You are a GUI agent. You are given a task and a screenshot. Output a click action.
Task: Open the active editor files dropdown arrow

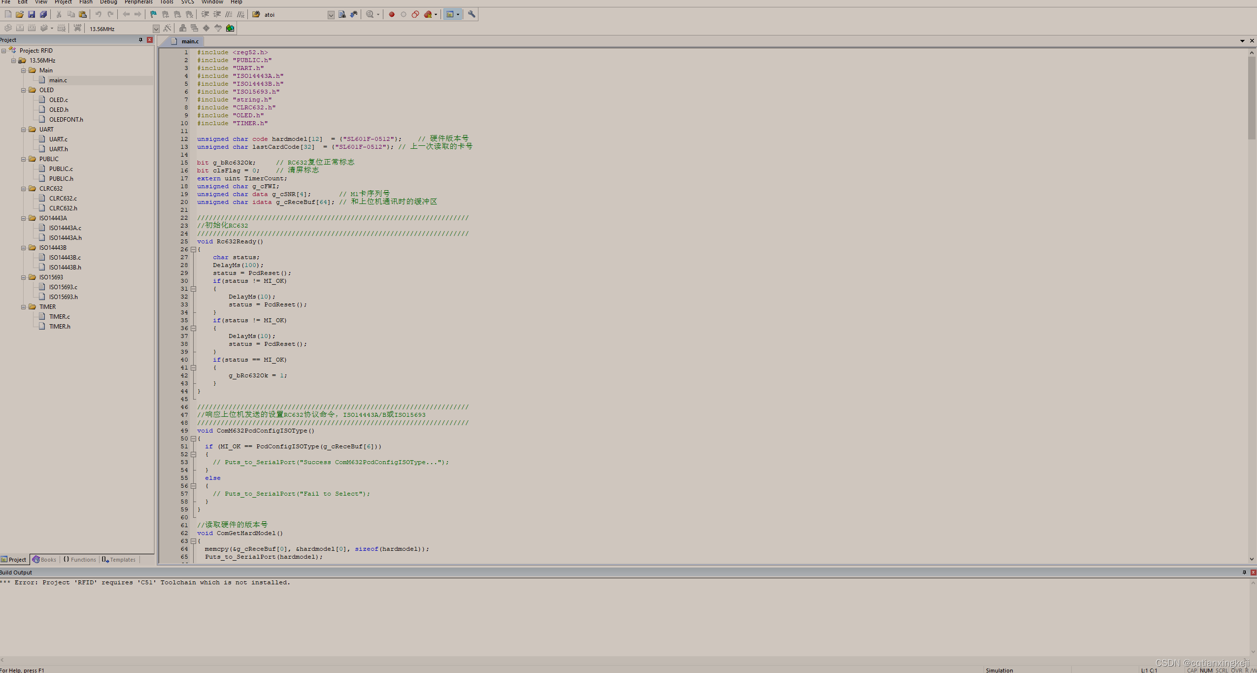pyautogui.click(x=1242, y=41)
